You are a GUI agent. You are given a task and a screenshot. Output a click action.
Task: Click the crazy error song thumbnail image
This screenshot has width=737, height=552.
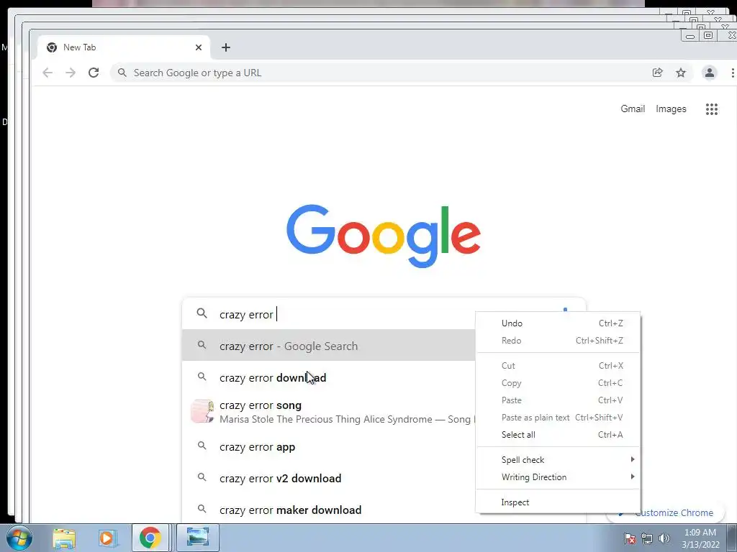[x=202, y=411]
